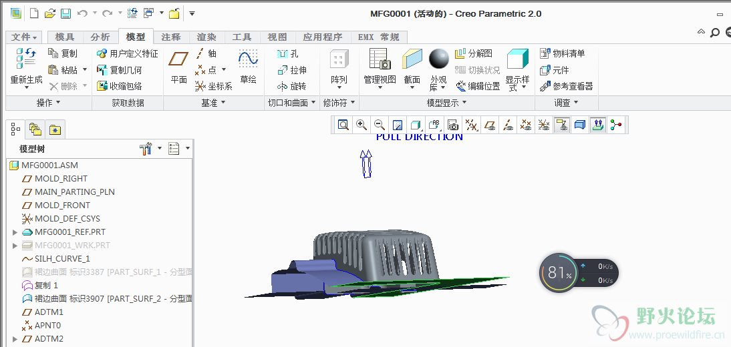Select Copy Geometry (复制几何)
The width and height of the screenshot is (731, 347).
(x=120, y=70)
